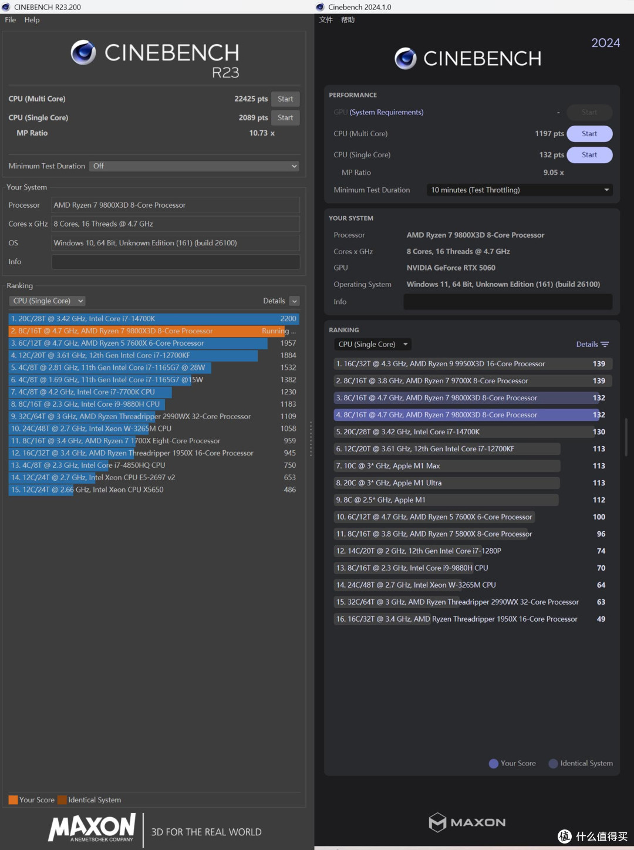Select 2024 ranking row Ryzen 7 5800X
This screenshot has width=634, height=850.
tap(473, 534)
